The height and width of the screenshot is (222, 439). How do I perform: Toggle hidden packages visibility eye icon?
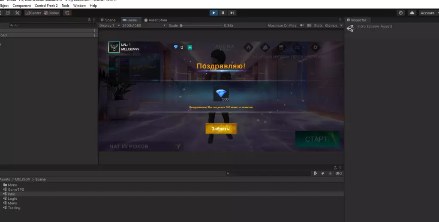[338, 173]
